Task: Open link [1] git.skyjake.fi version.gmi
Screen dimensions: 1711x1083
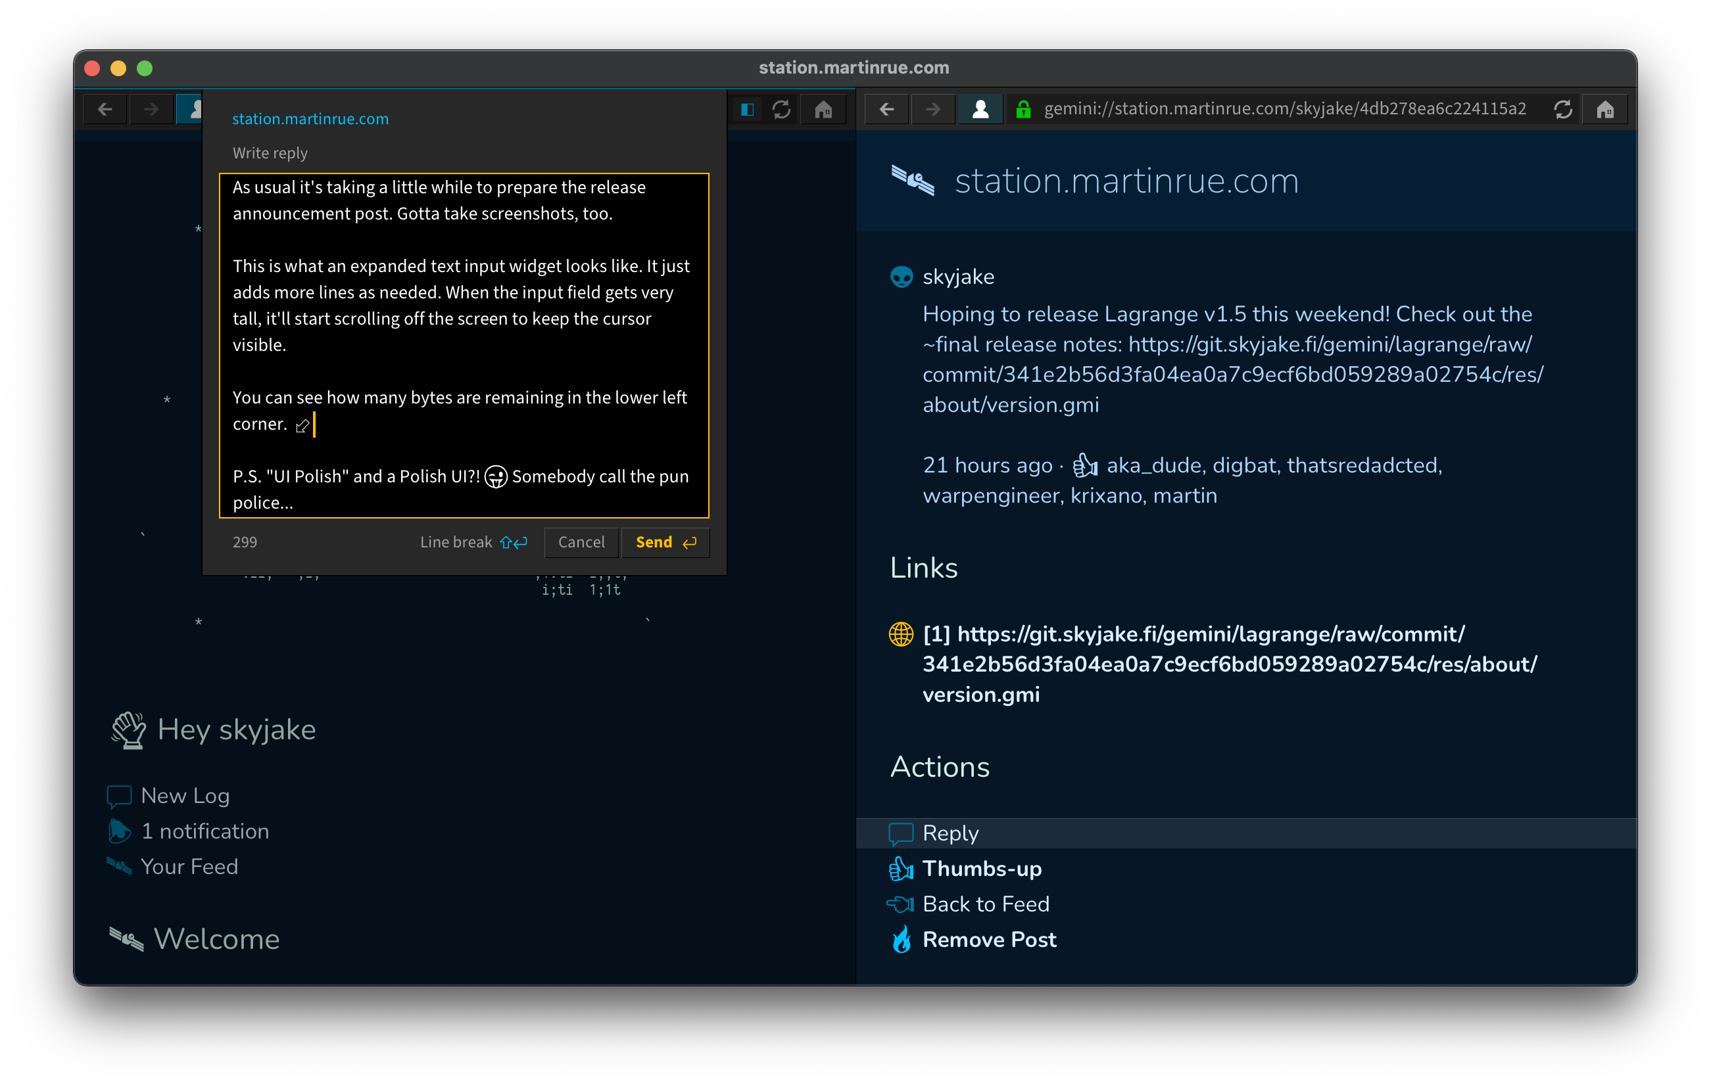Action: click(x=1229, y=664)
